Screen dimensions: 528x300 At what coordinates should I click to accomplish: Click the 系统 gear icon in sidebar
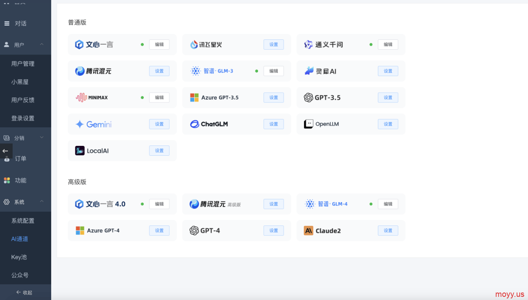pos(7,202)
